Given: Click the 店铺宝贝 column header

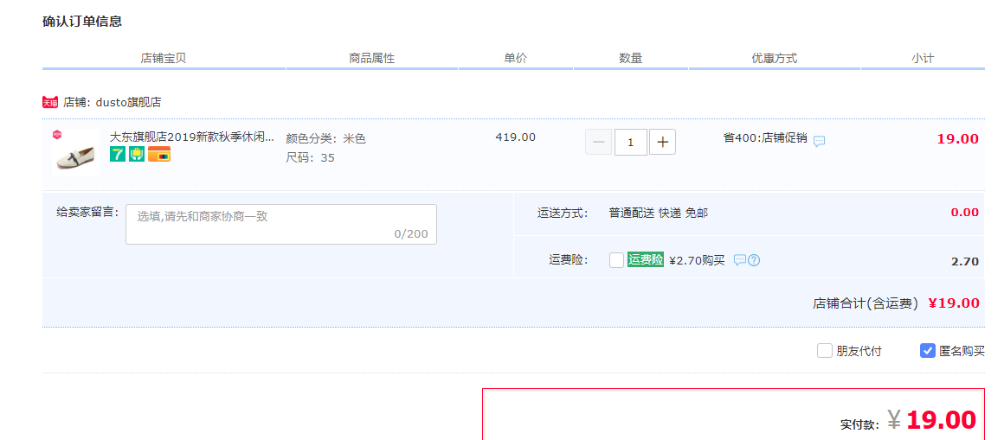Looking at the screenshot, I should [x=164, y=58].
